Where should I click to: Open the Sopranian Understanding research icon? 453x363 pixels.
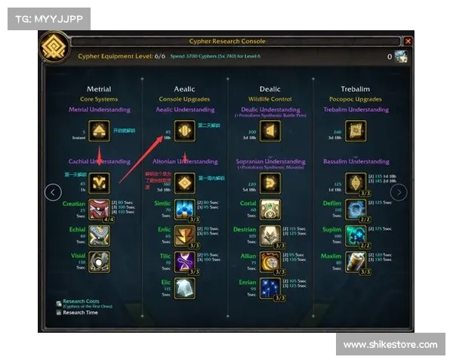tap(270, 183)
